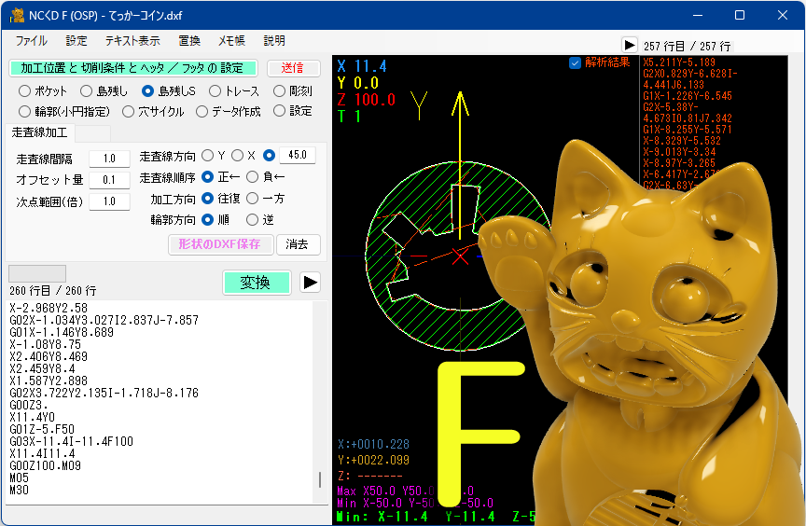806x526 pixels.
Task: Click the G00Z3. code line
Action: 29,405
